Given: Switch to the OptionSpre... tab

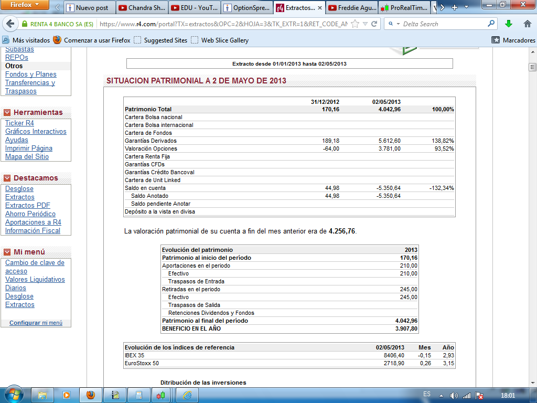Looking at the screenshot, I should [247, 7].
